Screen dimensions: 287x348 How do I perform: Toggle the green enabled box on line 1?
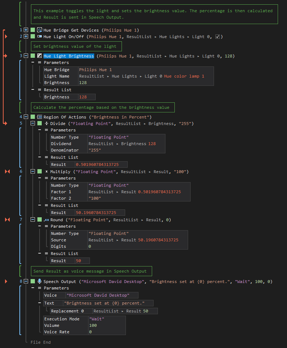(x=33, y=30)
